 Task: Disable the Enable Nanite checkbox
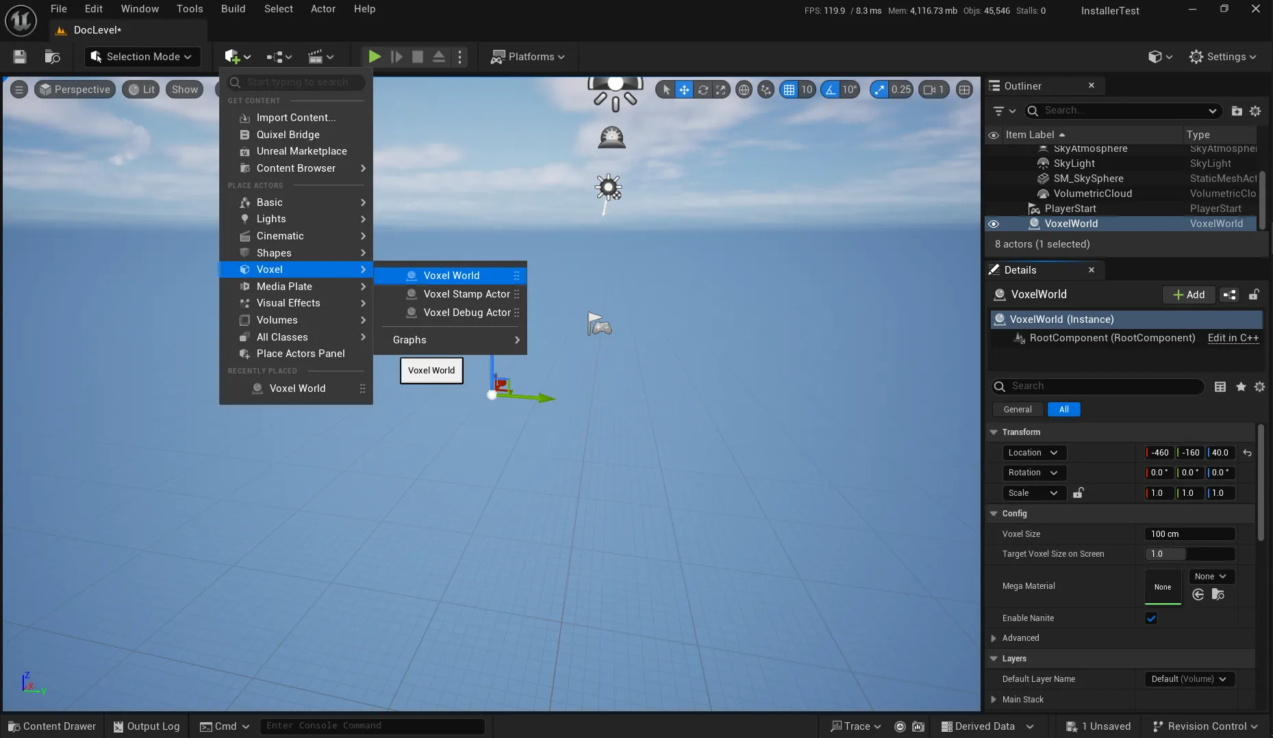(x=1151, y=618)
